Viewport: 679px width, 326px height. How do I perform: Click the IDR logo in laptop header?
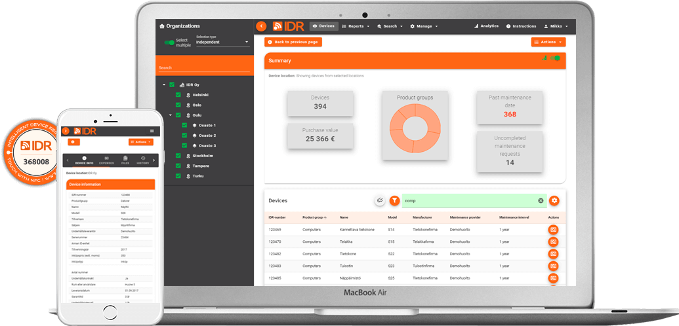pyautogui.click(x=289, y=26)
